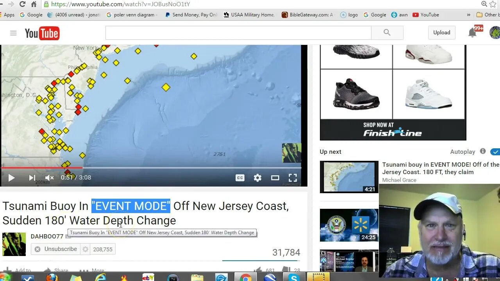The height and width of the screenshot is (281, 500).
Task: Open BibleGateway.com bookmark
Action: 308,15
